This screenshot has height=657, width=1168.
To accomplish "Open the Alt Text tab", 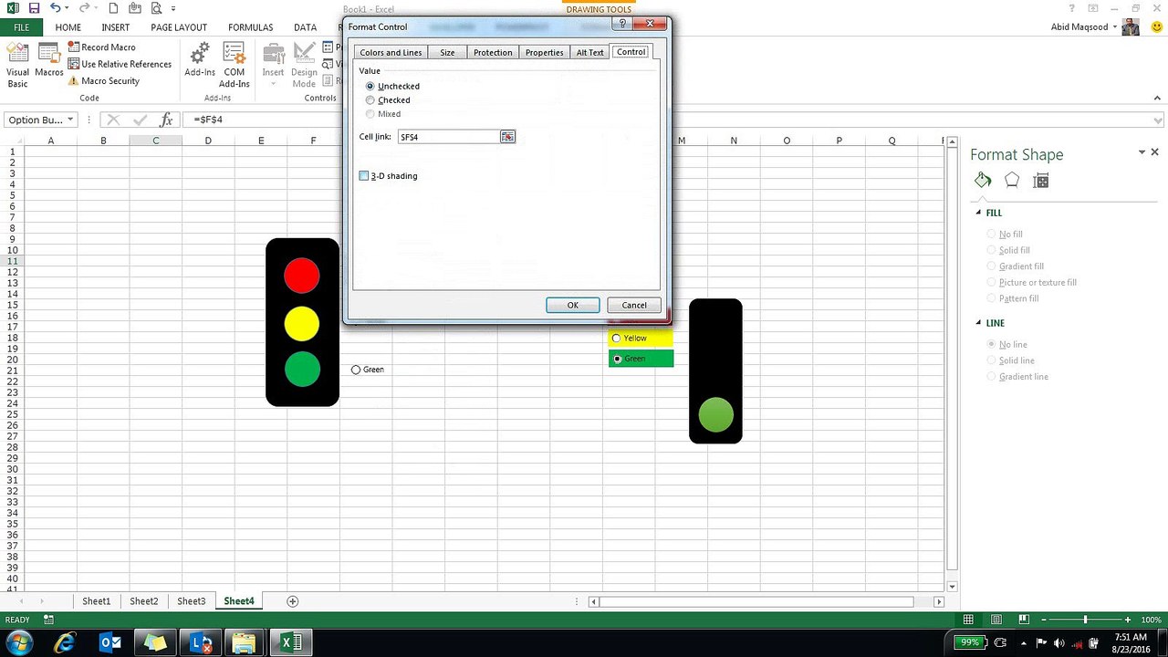I will [x=589, y=52].
